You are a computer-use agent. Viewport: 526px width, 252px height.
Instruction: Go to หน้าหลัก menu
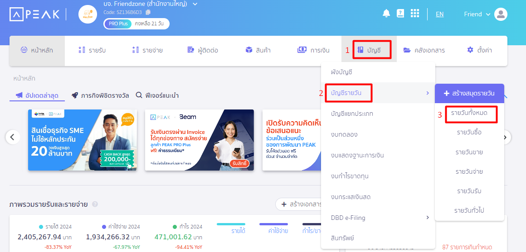coord(37,51)
